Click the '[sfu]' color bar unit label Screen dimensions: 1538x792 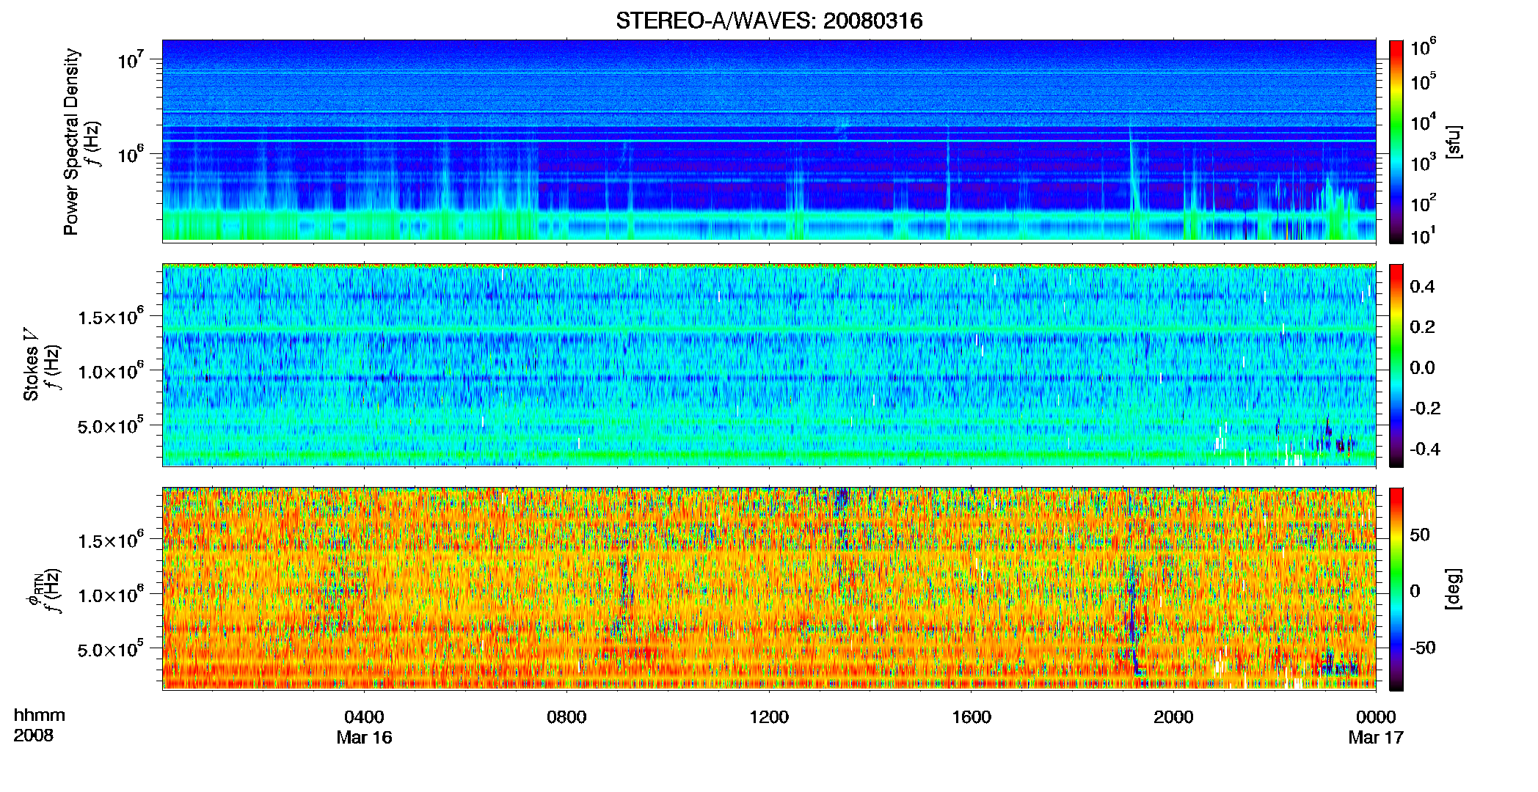pyautogui.click(x=1454, y=142)
